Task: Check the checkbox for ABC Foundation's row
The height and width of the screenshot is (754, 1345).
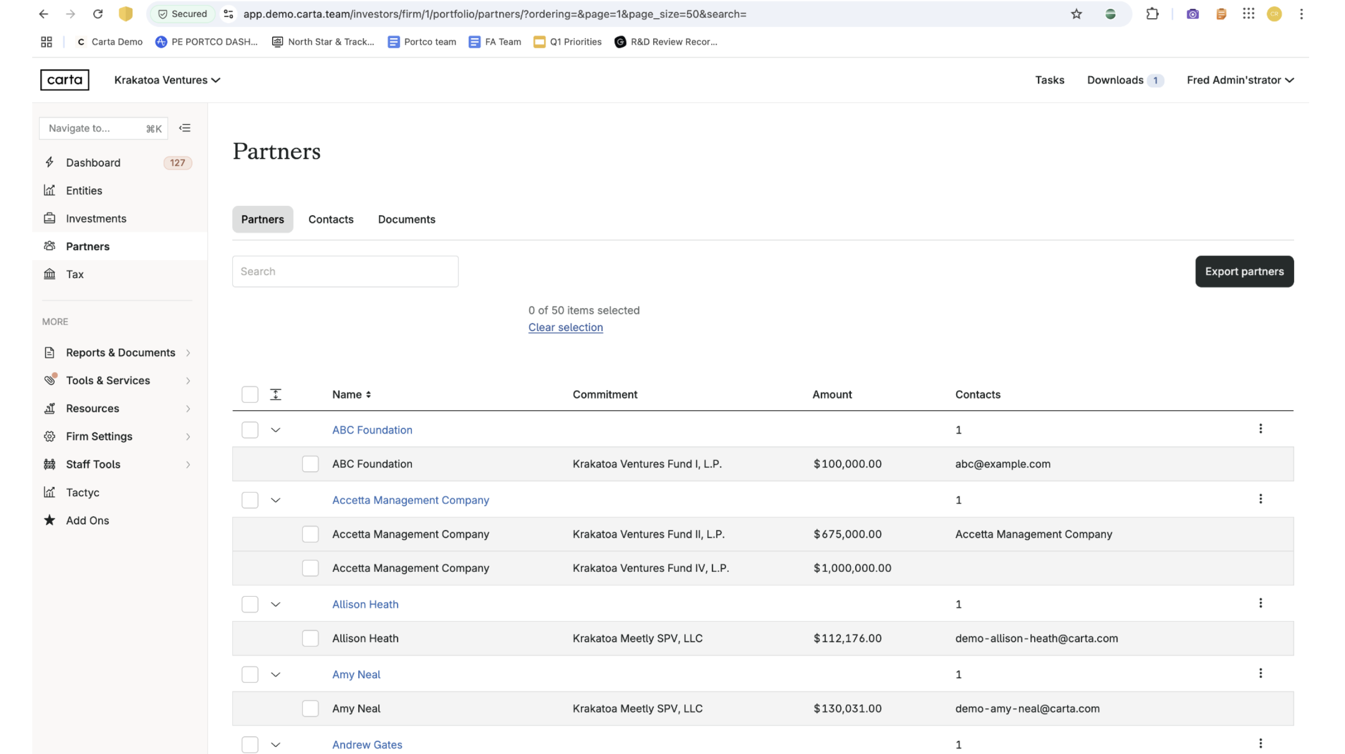Action: pos(250,429)
